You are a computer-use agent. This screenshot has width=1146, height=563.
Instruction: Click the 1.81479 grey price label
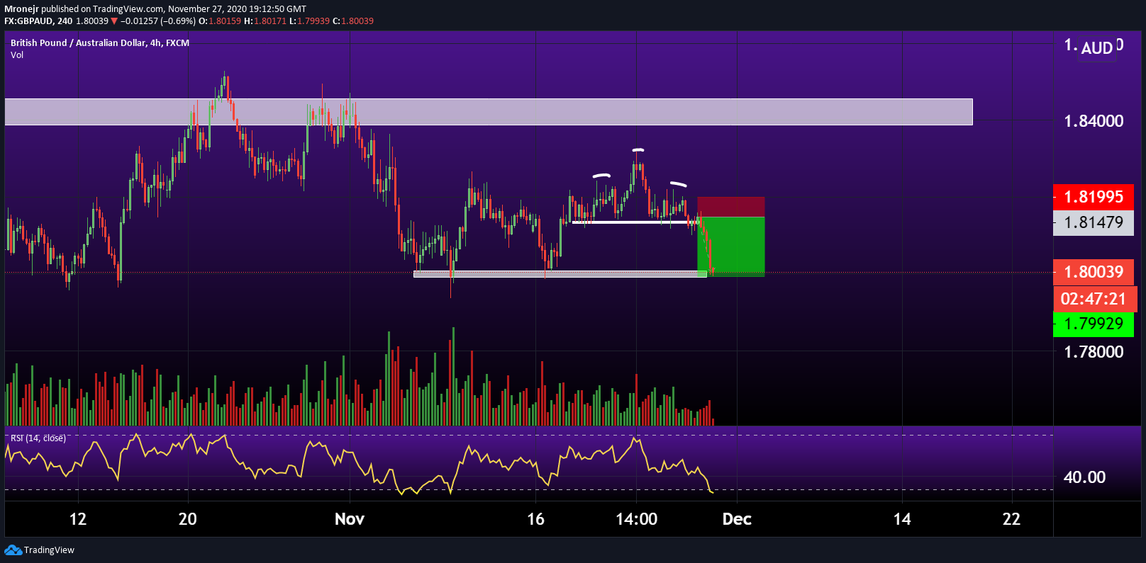1094,222
